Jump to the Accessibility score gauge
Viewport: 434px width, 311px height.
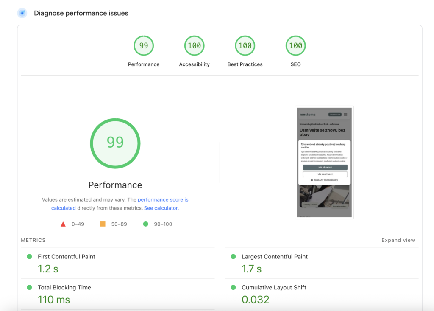194,46
